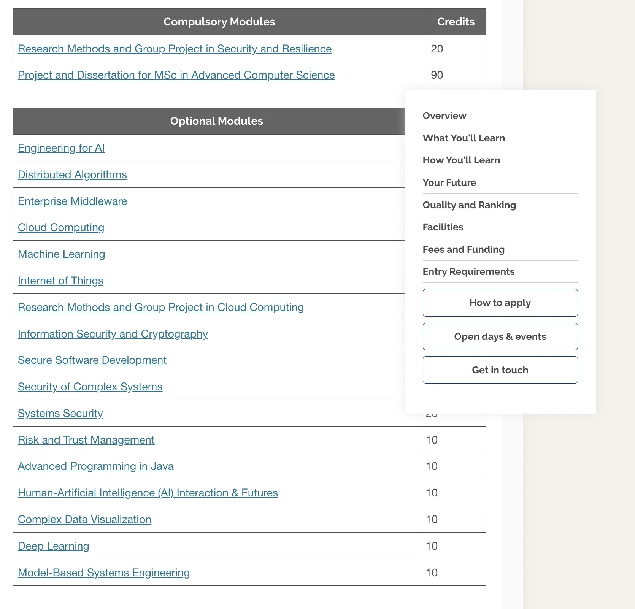Viewport: 635px width, 609px height.
Task: Open the Deep Learning module link
Action: click(53, 546)
